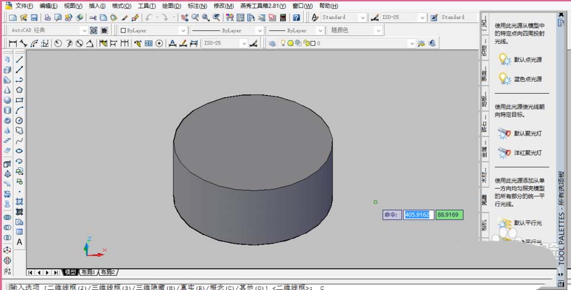The height and width of the screenshot is (290, 571).
Task: Click the Y coordinate input 88.9169
Action: click(x=449, y=215)
